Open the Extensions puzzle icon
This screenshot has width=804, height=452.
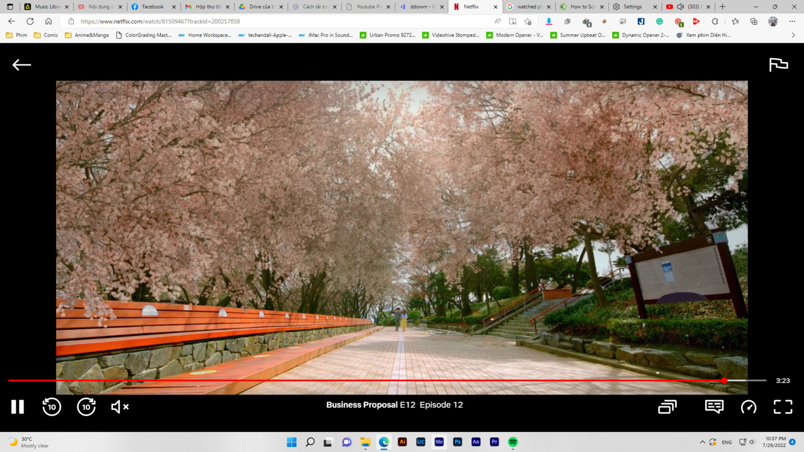click(715, 22)
